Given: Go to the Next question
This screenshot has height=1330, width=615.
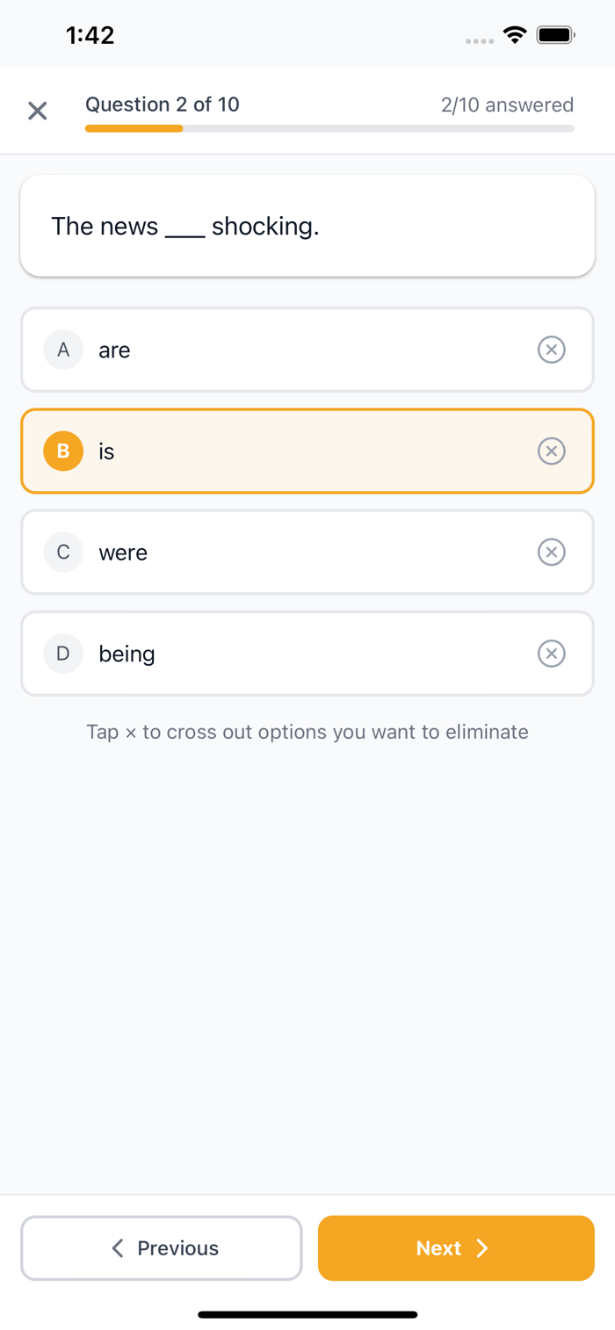Looking at the screenshot, I should [x=455, y=1248].
